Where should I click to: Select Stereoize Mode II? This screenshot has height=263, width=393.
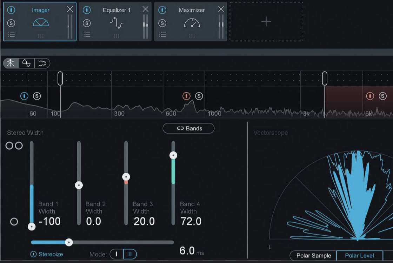130,254
